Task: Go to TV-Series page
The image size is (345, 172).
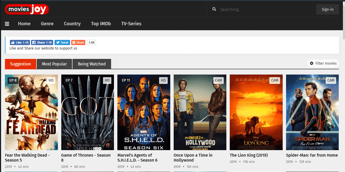Action: pyautogui.click(x=131, y=24)
